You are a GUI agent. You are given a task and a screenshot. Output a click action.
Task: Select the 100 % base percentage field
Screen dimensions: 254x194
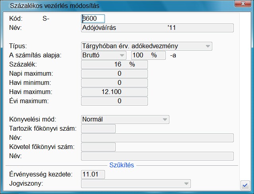point(148,55)
